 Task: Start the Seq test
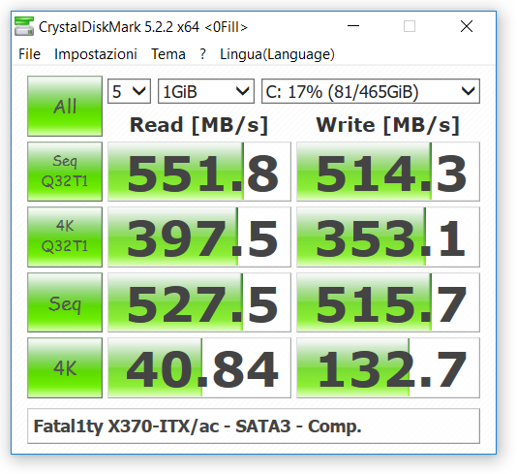click(x=65, y=302)
